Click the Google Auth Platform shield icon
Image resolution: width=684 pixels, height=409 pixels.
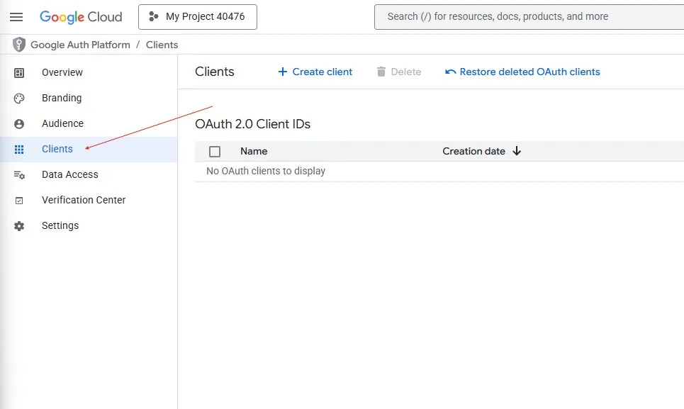click(x=19, y=45)
